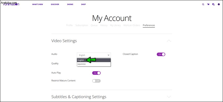223x102 pixels.
Task: Open the queue icon in header
Action: (x=213, y=5)
